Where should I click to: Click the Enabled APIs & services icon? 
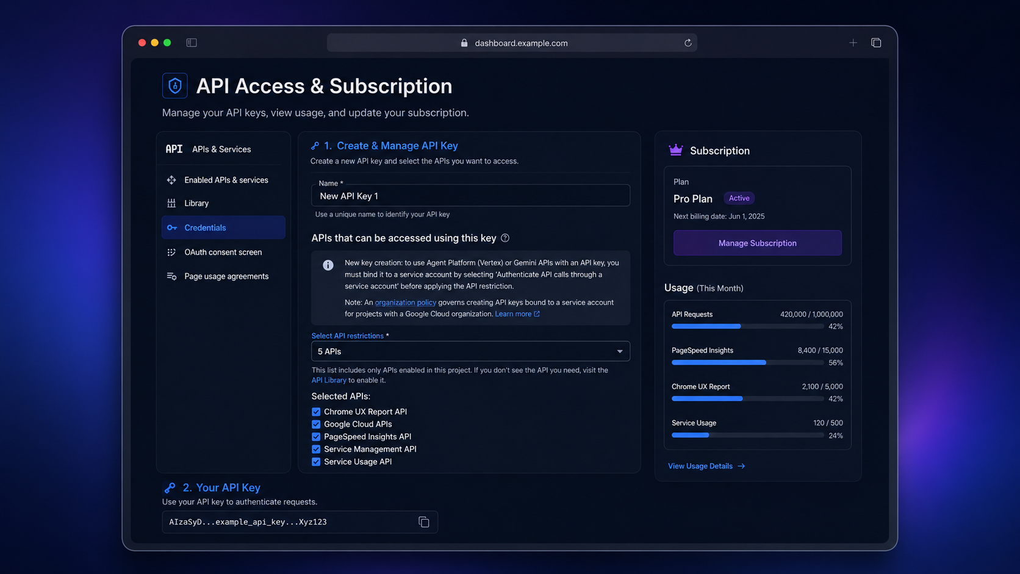coord(171,180)
